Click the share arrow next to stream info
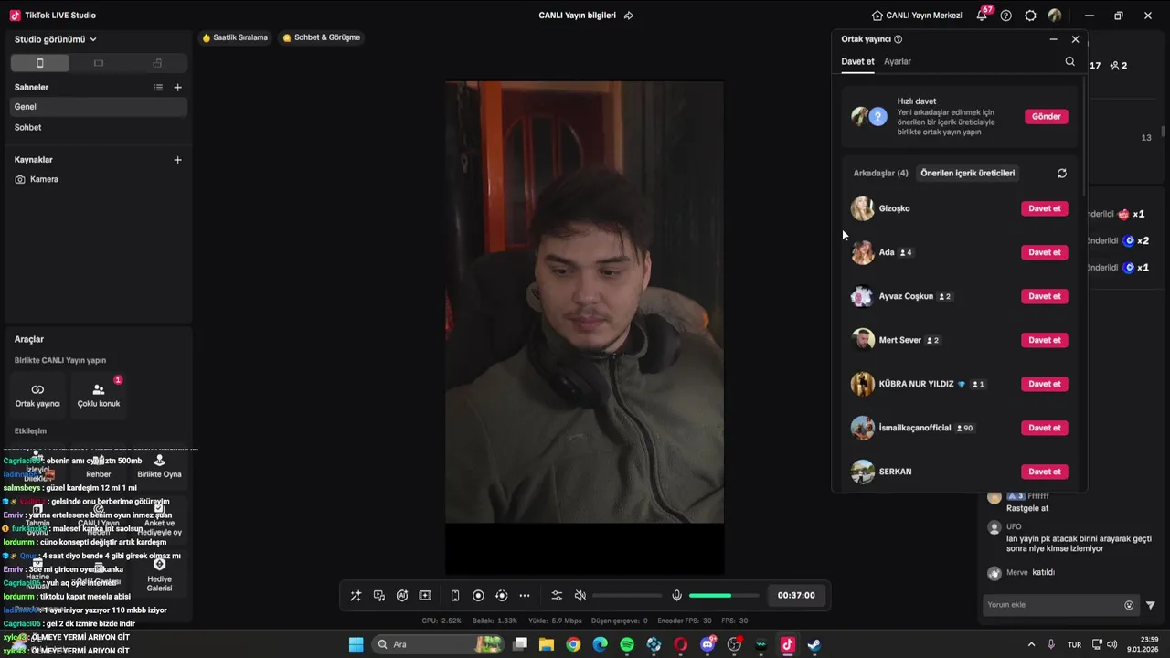 tap(629, 16)
